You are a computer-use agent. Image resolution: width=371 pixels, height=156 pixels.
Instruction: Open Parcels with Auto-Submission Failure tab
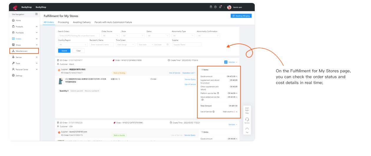click(113, 22)
